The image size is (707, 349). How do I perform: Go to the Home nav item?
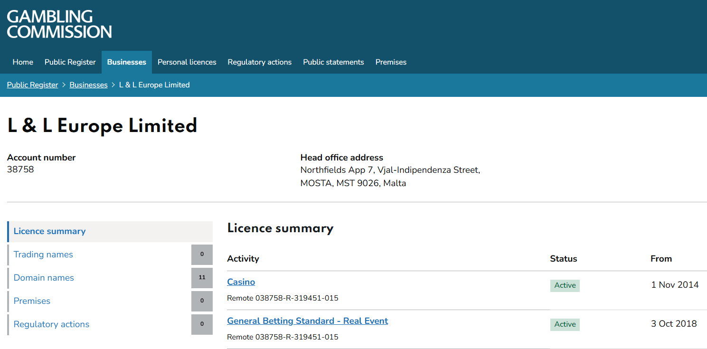23,62
